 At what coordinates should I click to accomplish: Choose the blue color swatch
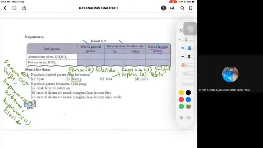tap(188, 99)
